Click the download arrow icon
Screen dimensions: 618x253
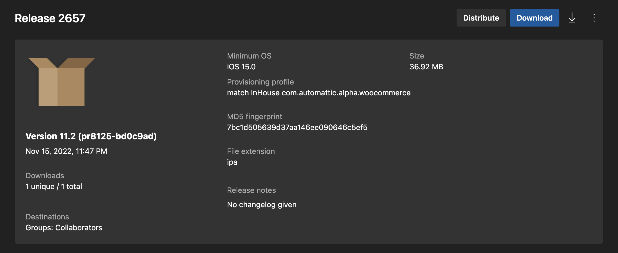572,18
